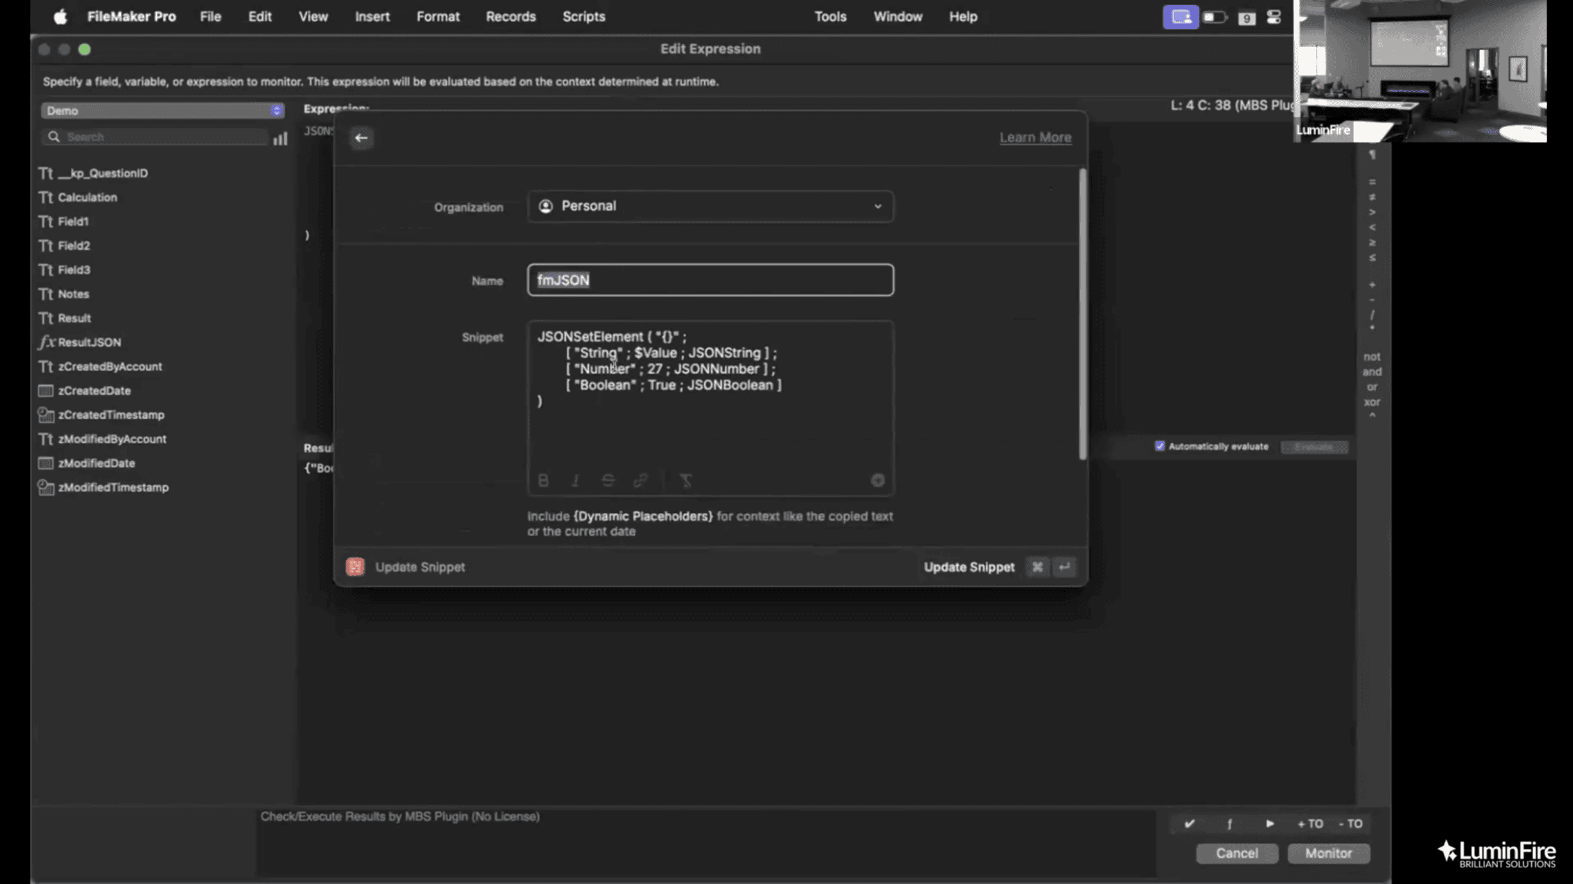The height and width of the screenshot is (884, 1573).
Task: Click the insert link icon in snippet toolbar
Action: coord(640,480)
